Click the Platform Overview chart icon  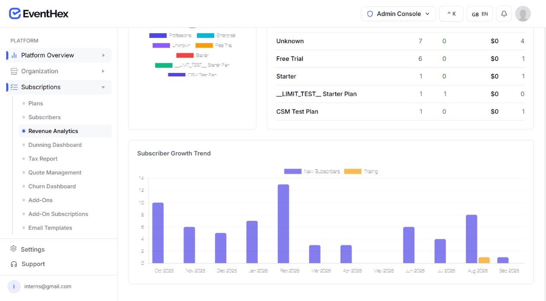[x=14, y=55]
